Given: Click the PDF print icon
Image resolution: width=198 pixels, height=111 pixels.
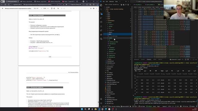Looking at the screenshot, I should (93, 8).
